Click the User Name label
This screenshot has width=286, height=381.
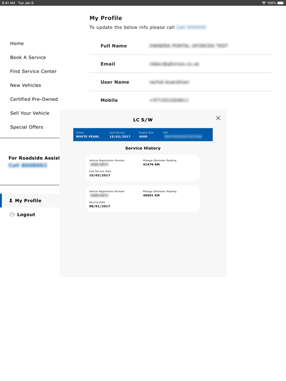(x=115, y=82)
